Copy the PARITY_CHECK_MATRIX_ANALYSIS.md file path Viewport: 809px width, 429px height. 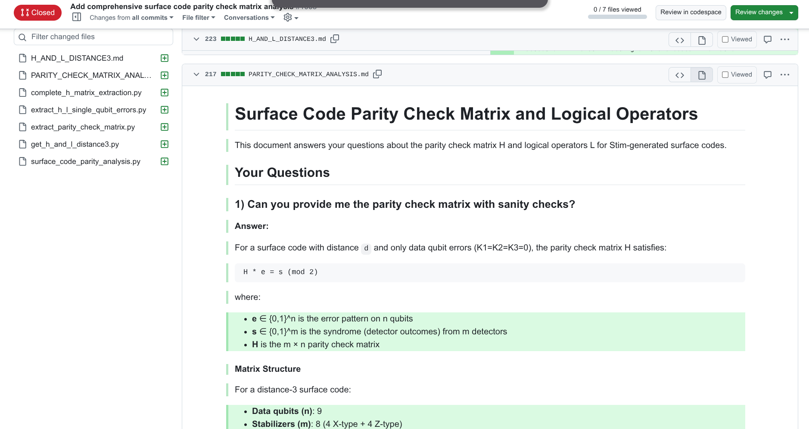(377, 74)
